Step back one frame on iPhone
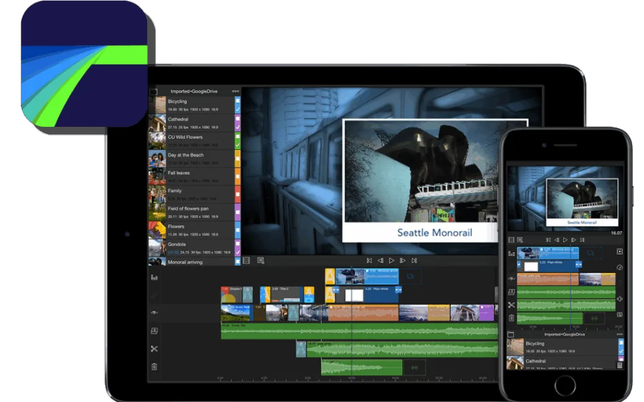644x402 pixels. (x=557, y=240)
